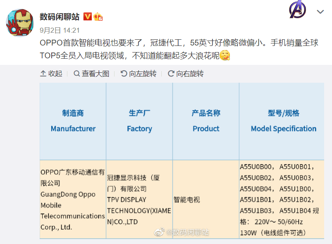Expand the chevron in the top right corner

[320, 12]
